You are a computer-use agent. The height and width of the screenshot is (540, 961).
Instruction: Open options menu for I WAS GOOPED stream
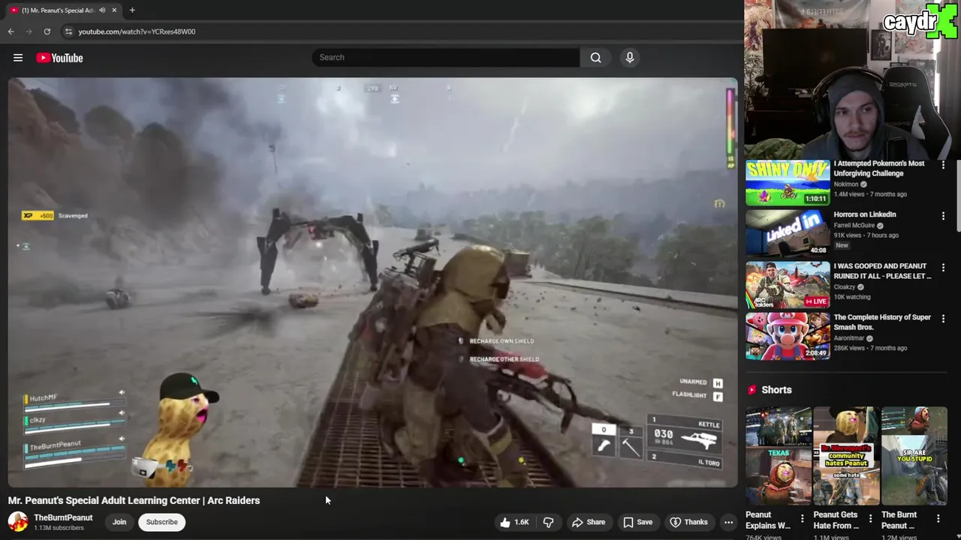tap(943, 268)
